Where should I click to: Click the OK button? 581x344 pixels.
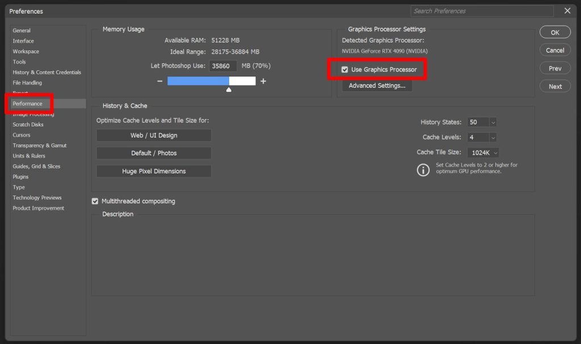tap(555, 32)
